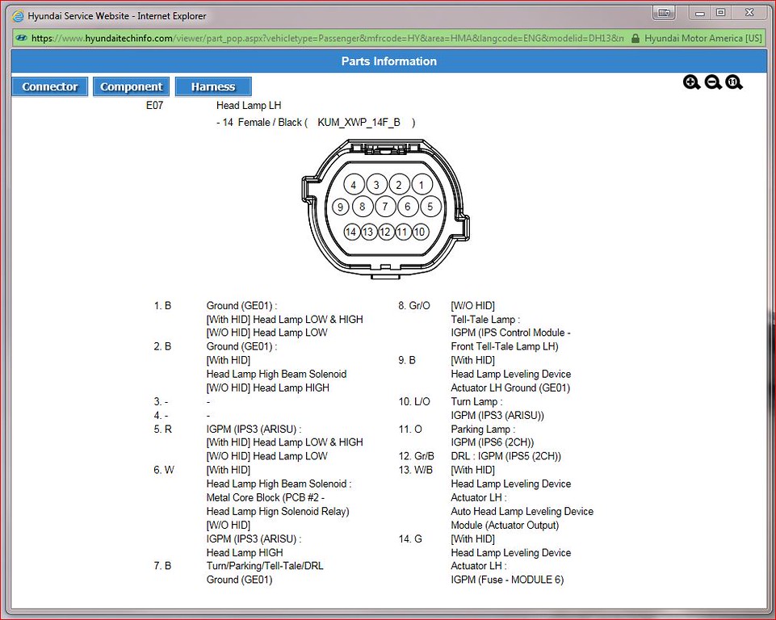The image size is (776, 620).
Task: Click pin 11 in the bottom row
Action: [402, 232]
